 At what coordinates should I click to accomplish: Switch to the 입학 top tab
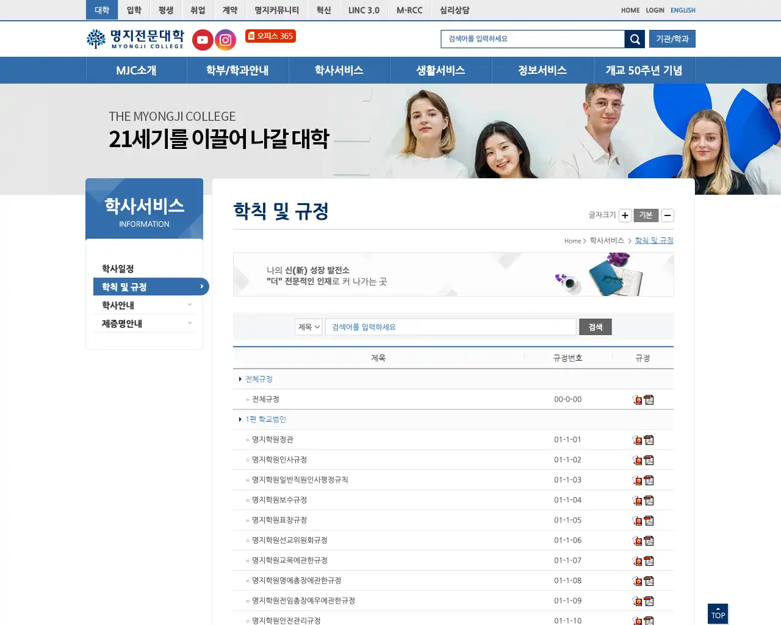click(x=134, y=10)
